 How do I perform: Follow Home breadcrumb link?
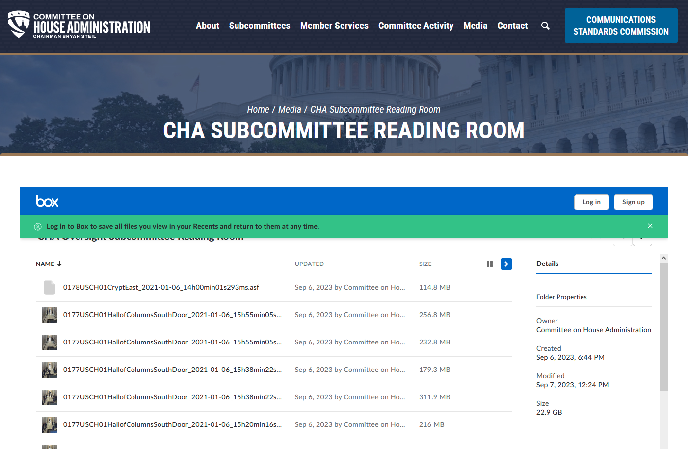pos(258,109)
